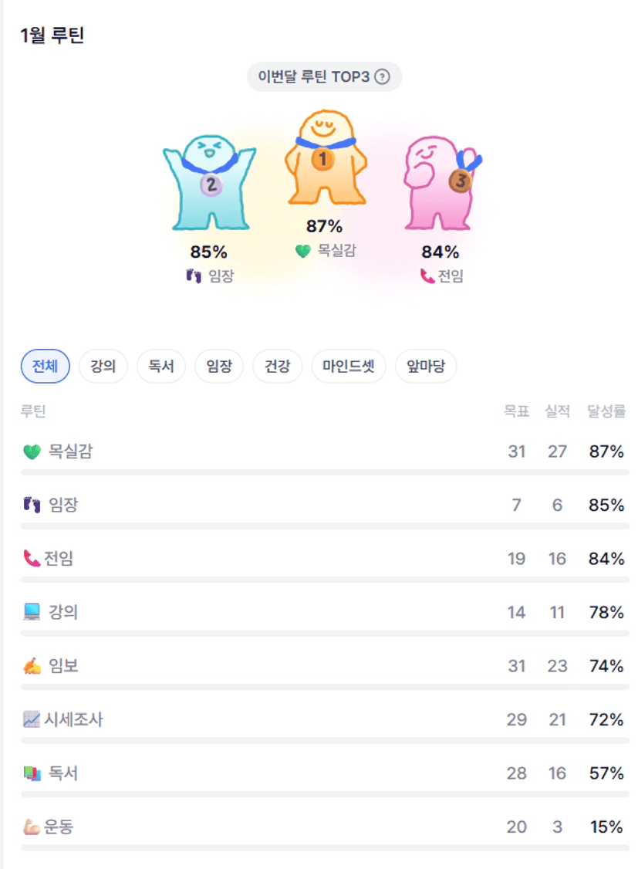Click the first-place orange mascot character

[x=325, y=162]
